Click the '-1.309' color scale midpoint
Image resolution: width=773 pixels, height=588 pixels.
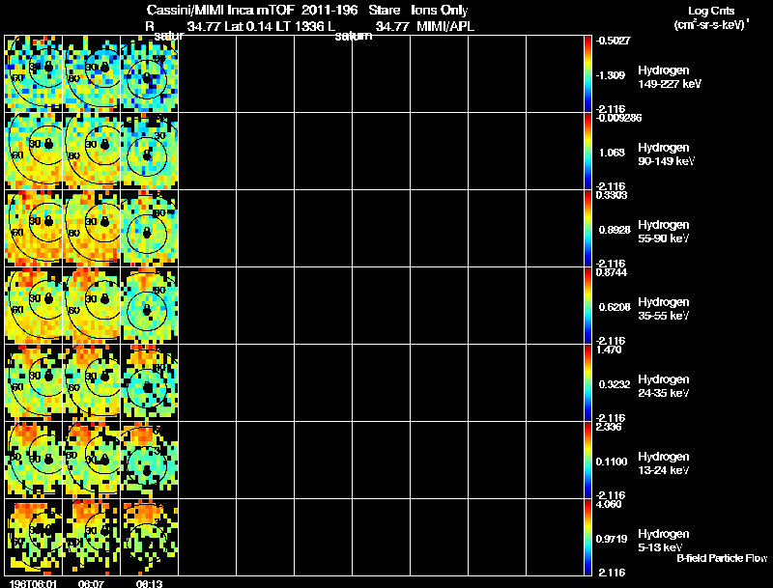[611, 75]
